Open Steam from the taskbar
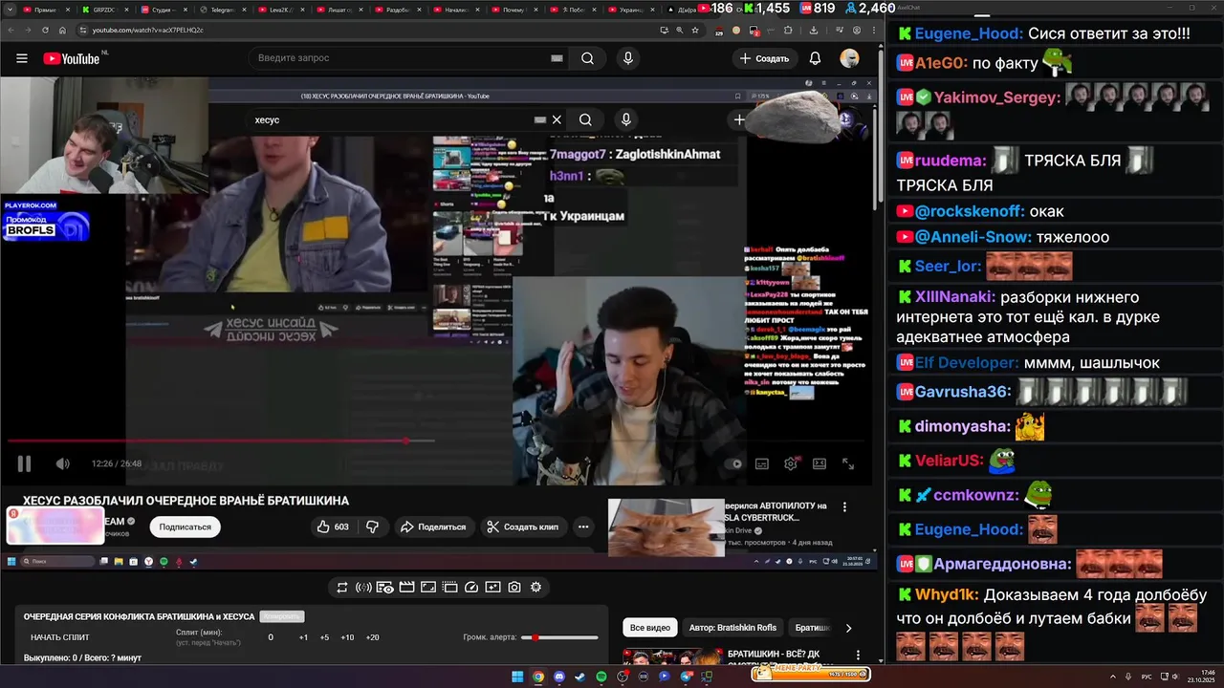 click(x=580, y=677)
